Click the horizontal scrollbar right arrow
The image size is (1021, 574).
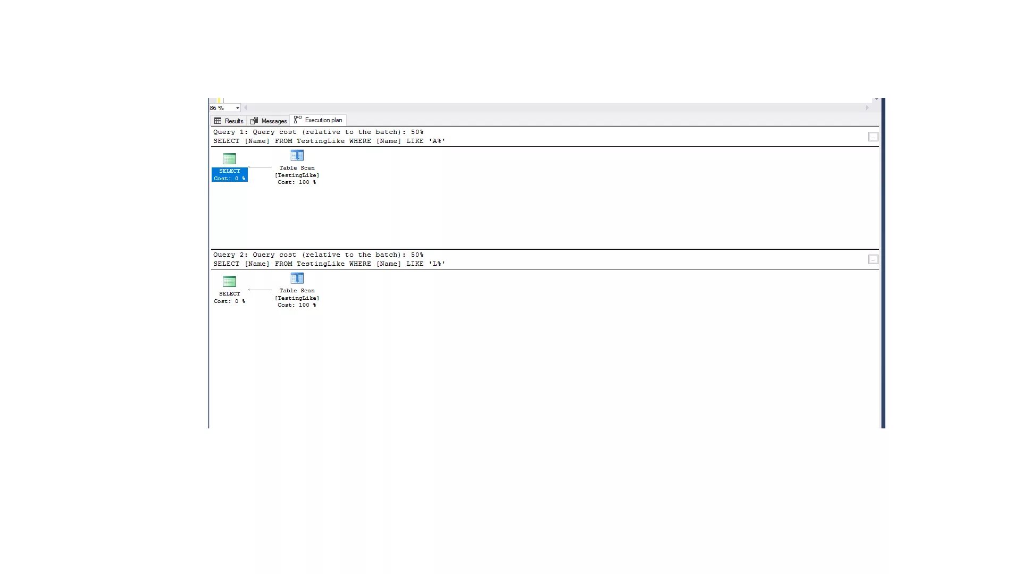tap(867, 108)
